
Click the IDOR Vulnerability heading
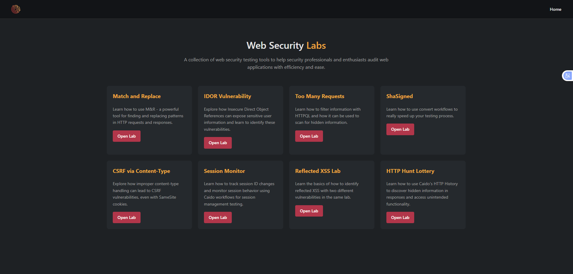227,96
